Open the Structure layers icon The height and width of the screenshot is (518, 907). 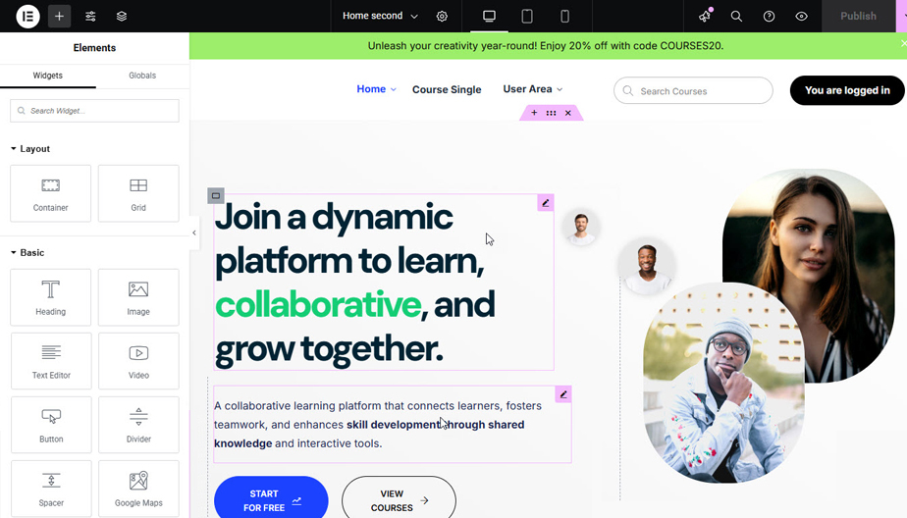coord(122,16)
